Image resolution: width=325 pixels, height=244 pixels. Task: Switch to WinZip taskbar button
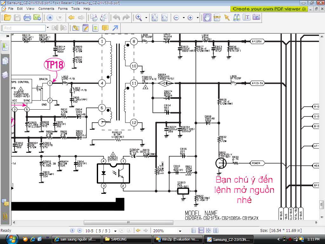click(x=178, y=239)
